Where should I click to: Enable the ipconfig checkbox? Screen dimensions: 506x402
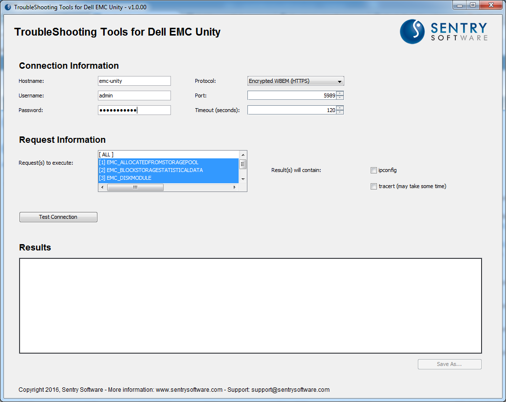point(374,171)
